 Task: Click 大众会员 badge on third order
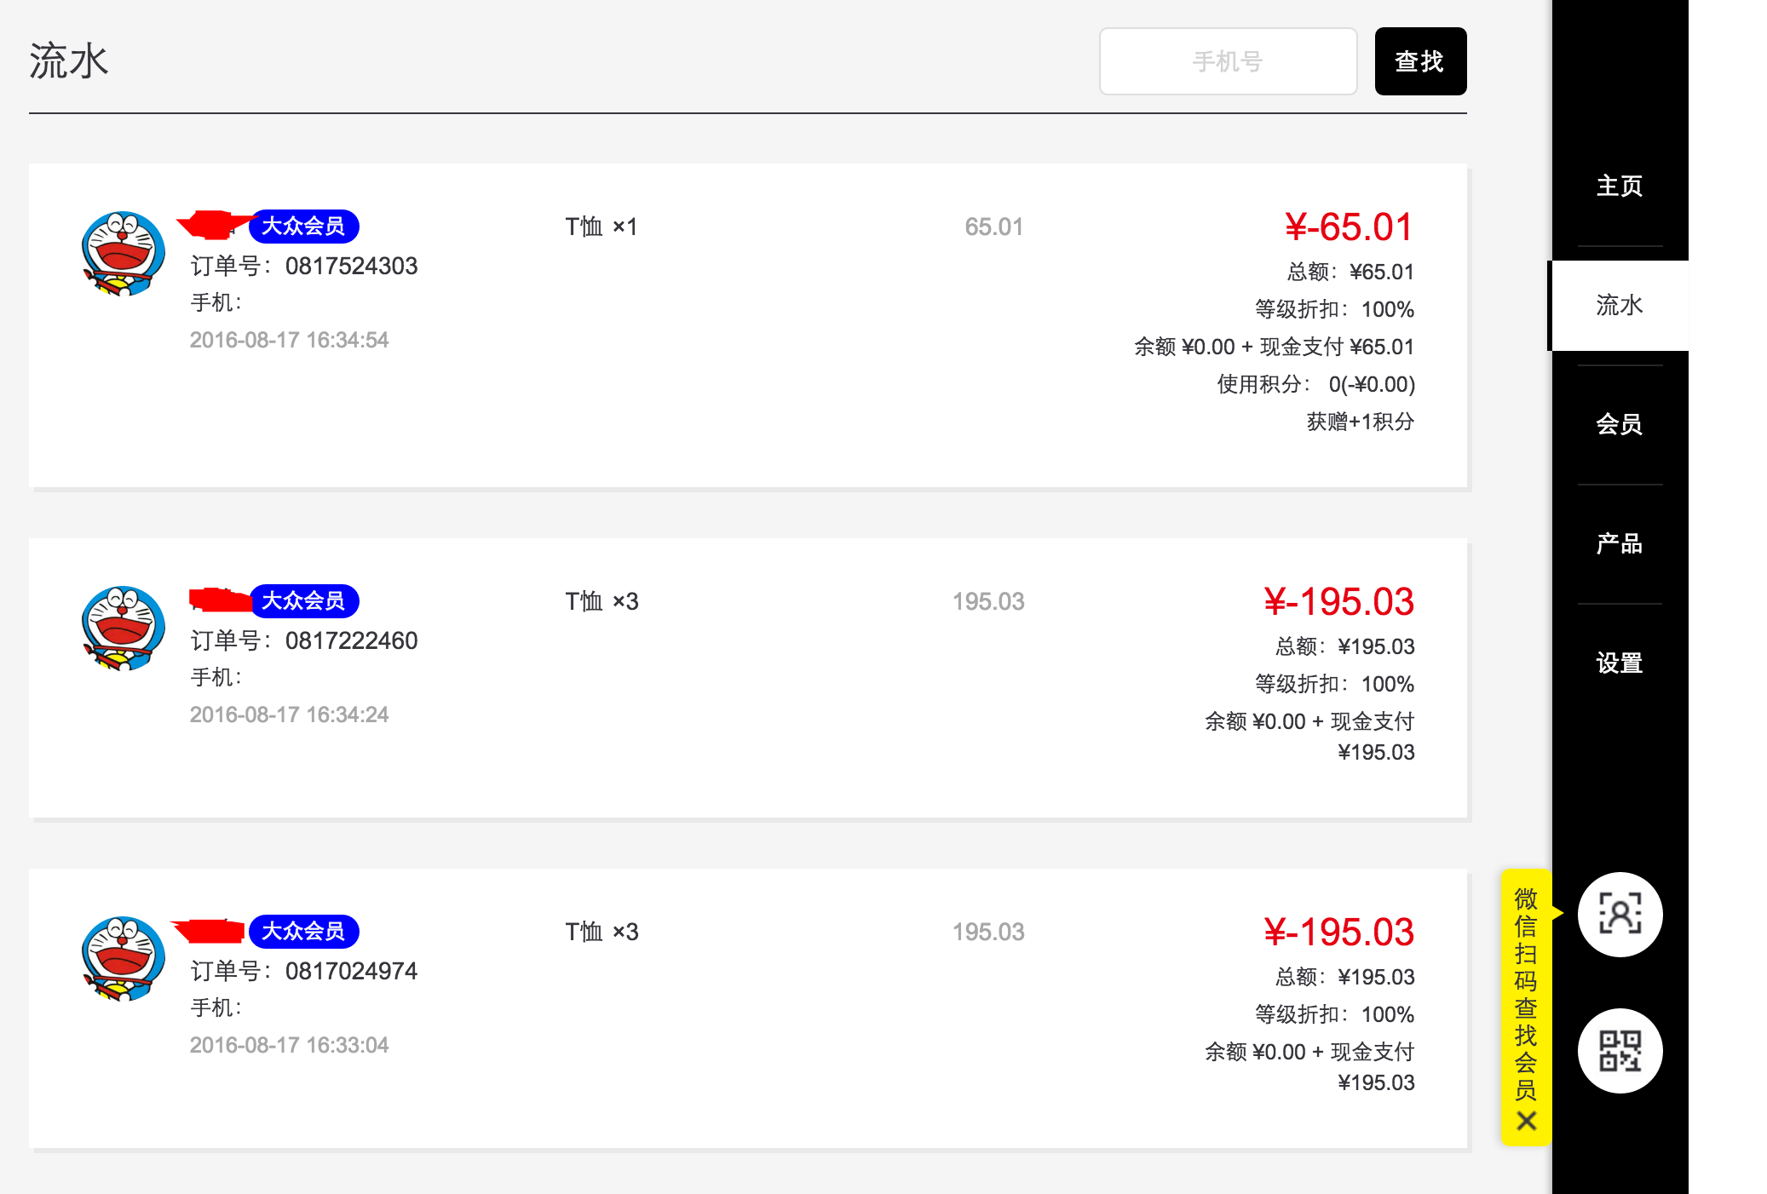pos(304,932)
